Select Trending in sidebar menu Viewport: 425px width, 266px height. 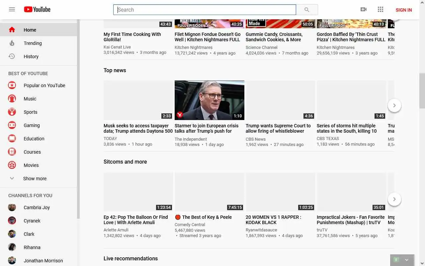click(x=39, y=43)
